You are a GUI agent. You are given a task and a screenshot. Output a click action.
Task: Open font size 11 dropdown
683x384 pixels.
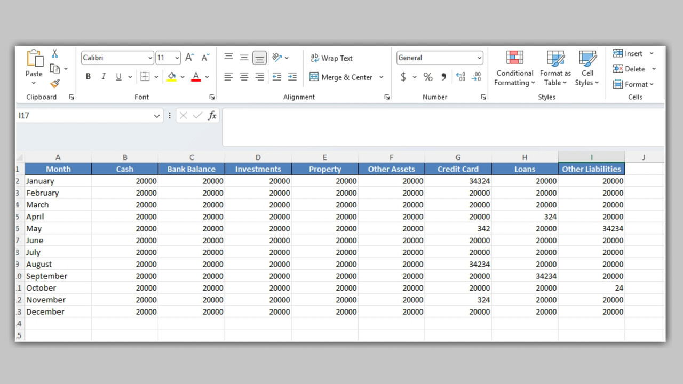coord(177,58)
